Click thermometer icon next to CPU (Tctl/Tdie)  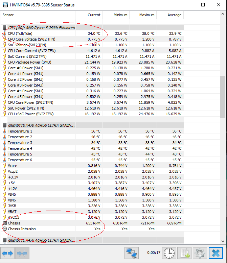click(4, 33)
